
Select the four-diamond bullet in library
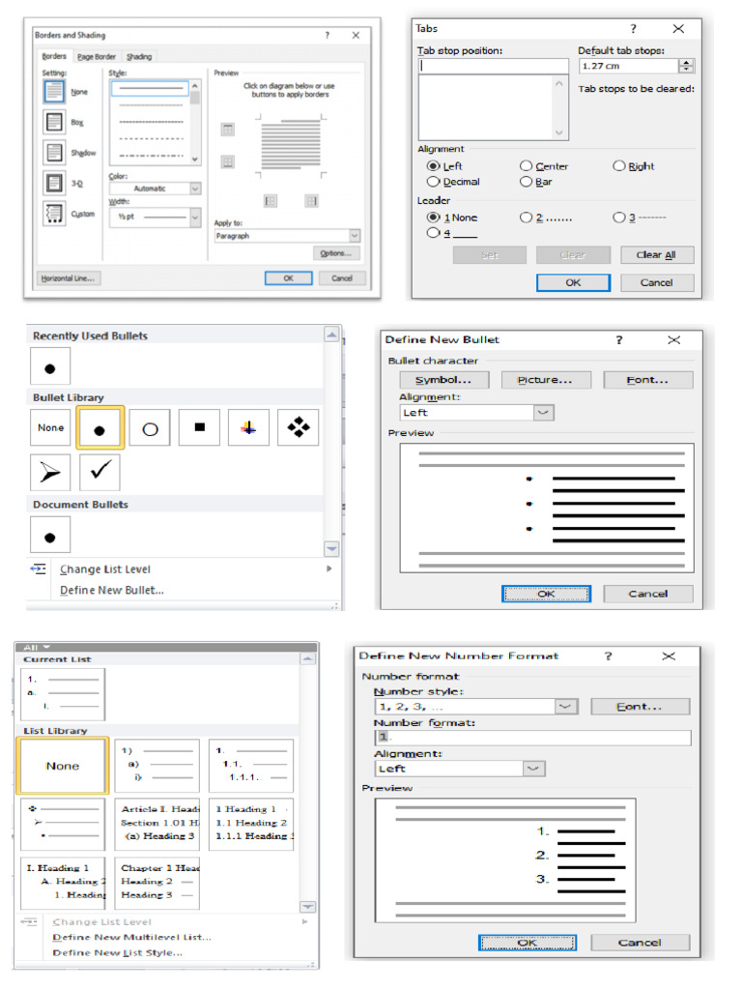[x=298, y=427]
